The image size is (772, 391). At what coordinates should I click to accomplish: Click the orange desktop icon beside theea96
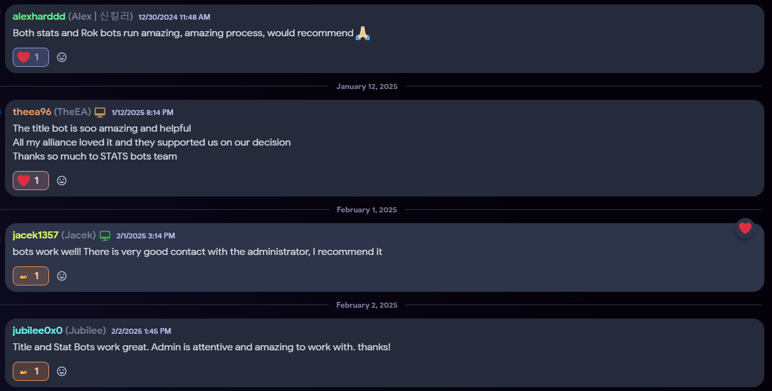tap(100, 113)
